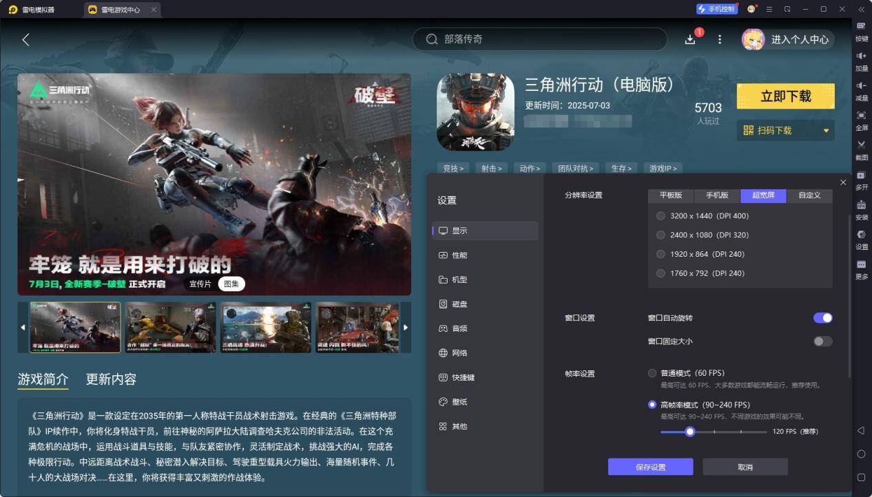Select the 宣传片 trailer pill
The width and height of the screenshot is (872, 497).
click(200, 284)
